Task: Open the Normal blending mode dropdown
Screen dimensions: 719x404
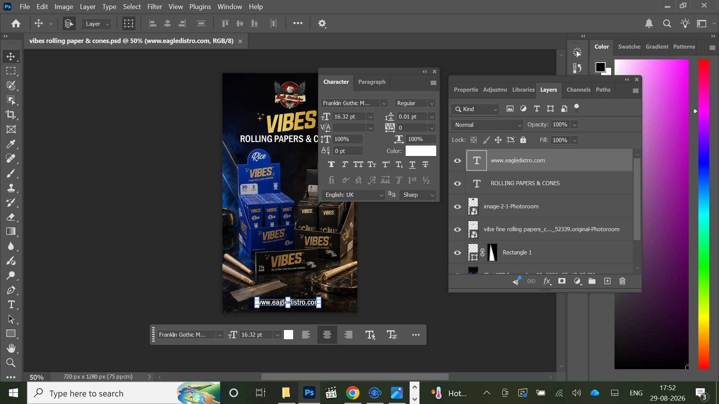Action: (x=488, y=125)
